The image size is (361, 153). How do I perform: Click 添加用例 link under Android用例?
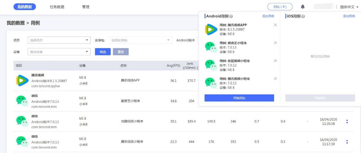[268, 16]
